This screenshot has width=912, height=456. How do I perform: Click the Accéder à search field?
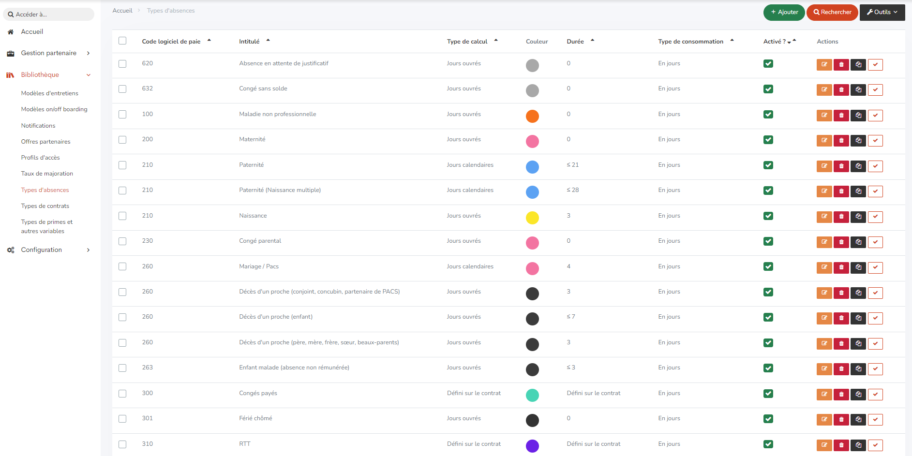coord(48,15)
